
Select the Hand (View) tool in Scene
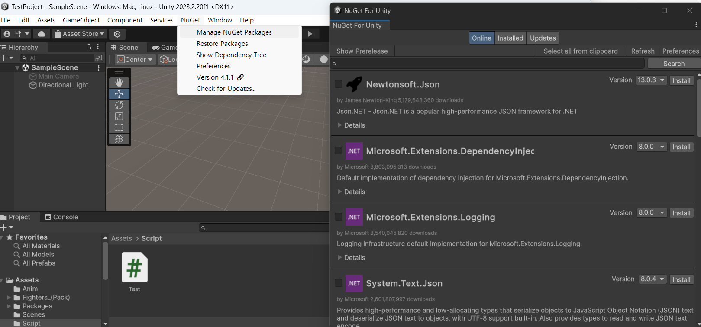119,82
